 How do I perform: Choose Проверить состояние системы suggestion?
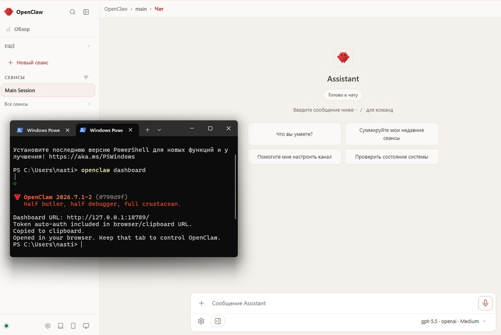coord(391,157)
